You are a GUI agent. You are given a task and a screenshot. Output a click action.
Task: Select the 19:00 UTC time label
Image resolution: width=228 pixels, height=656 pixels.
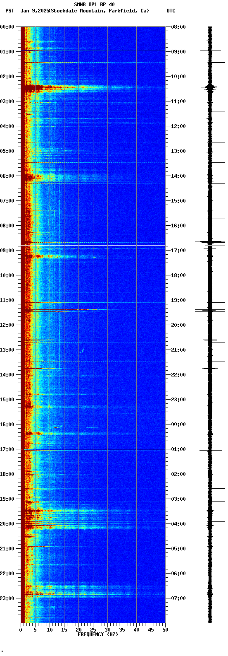click(178, 300)
